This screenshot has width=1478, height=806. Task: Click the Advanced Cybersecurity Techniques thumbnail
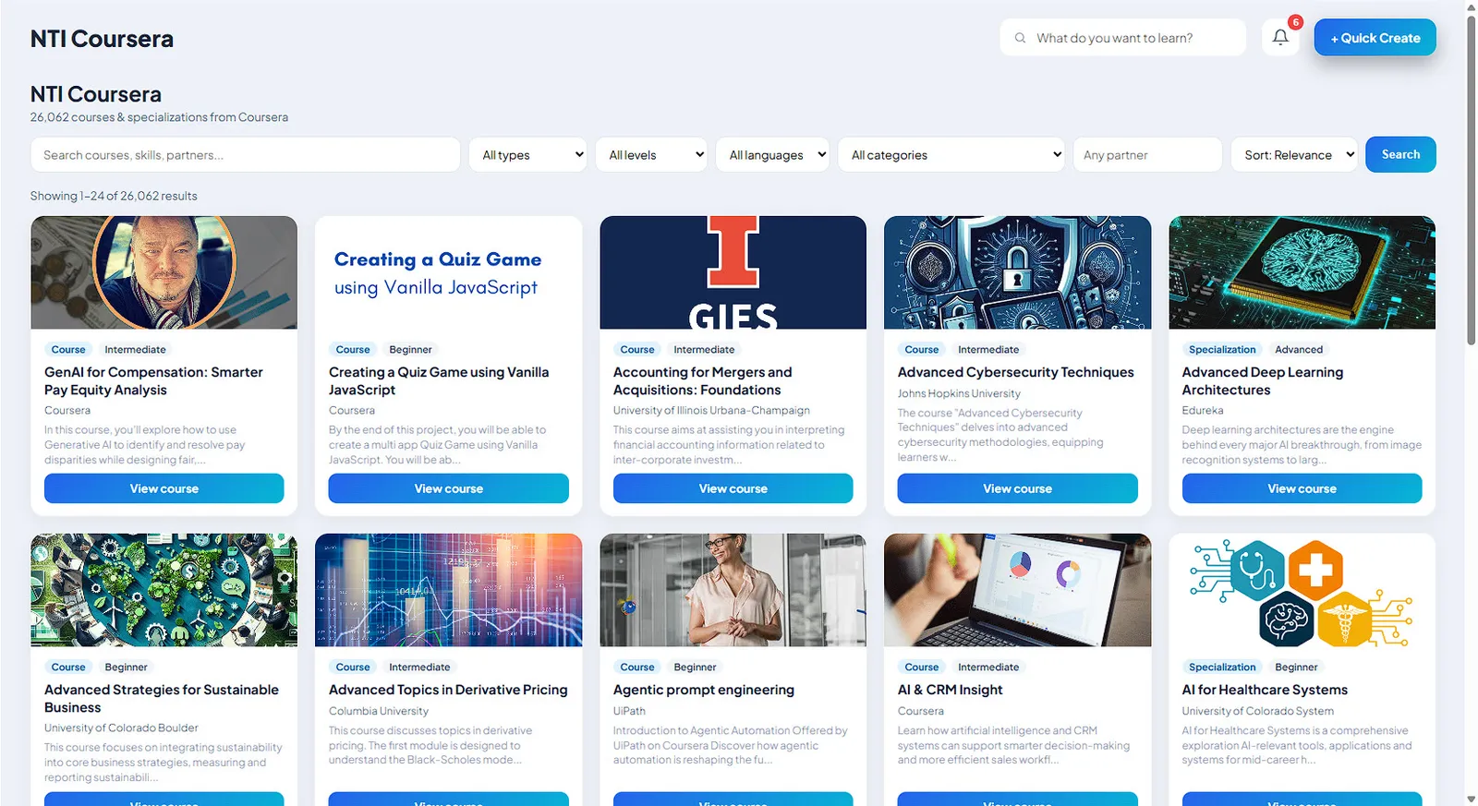[x=1018, y=272]
